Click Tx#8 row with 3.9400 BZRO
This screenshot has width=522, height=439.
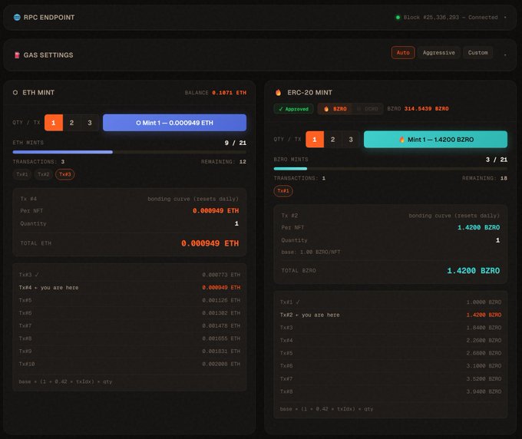[391, 391]
